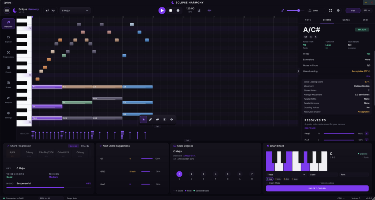The height and width of the screenshot is (200, 375).
Task: Open the Analysis sidebar panel
Action: click(x=8, y=100)
